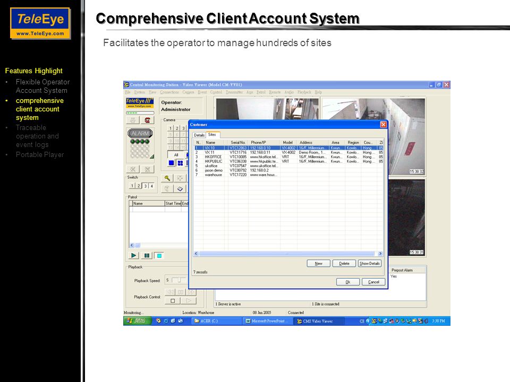Open ACER (C:) taskbar item

(217, 321)
